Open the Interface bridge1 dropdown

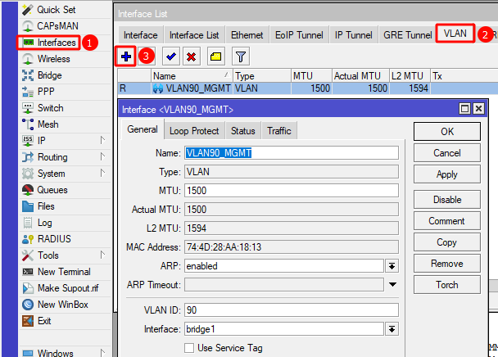pos(392,329)
